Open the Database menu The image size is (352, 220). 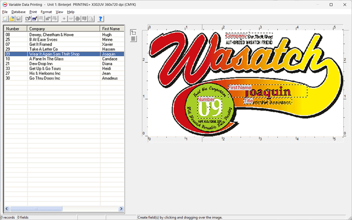pyautogui.click(x=18, y=12)
